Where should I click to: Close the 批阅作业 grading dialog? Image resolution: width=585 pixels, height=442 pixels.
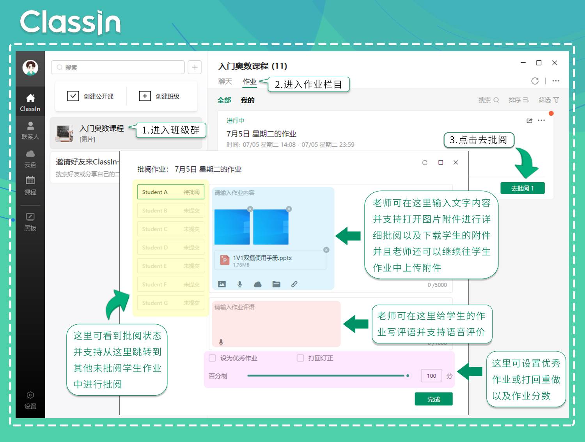pos(456,162)
